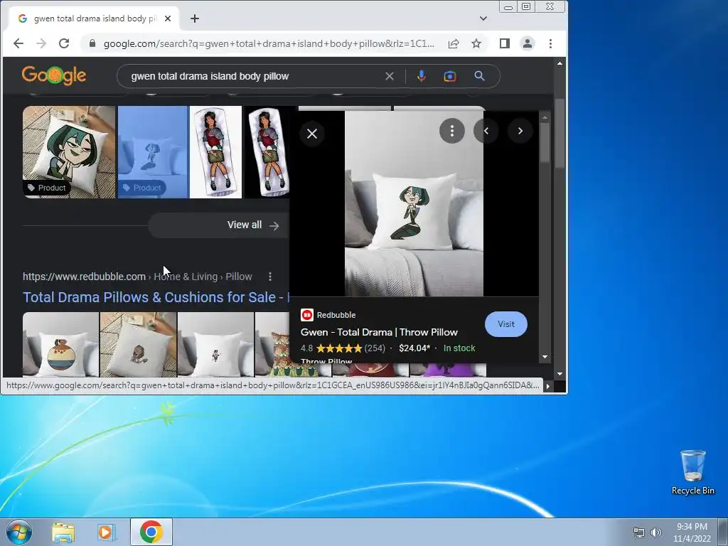Click the status bar right arrow
Image resolution: width=728 pixels, height=546 pixels.
(548, 386)
